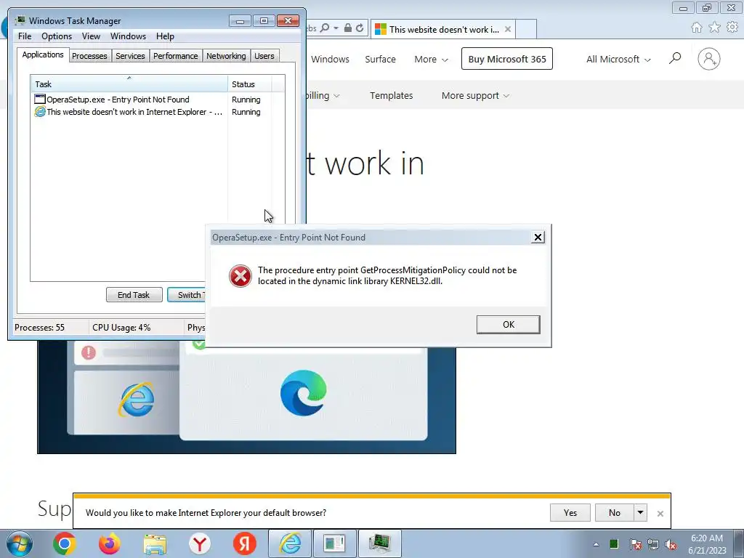
Task: Select the OperaSetup dialog taskbar button
Action: click(x=334, y=543)
